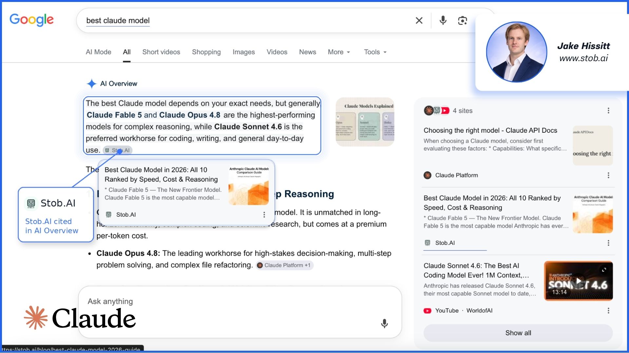The height and width of the screenshot is (353, 629).
Task: Click the AI Overview sparkle icon
Action: [92, 84]
